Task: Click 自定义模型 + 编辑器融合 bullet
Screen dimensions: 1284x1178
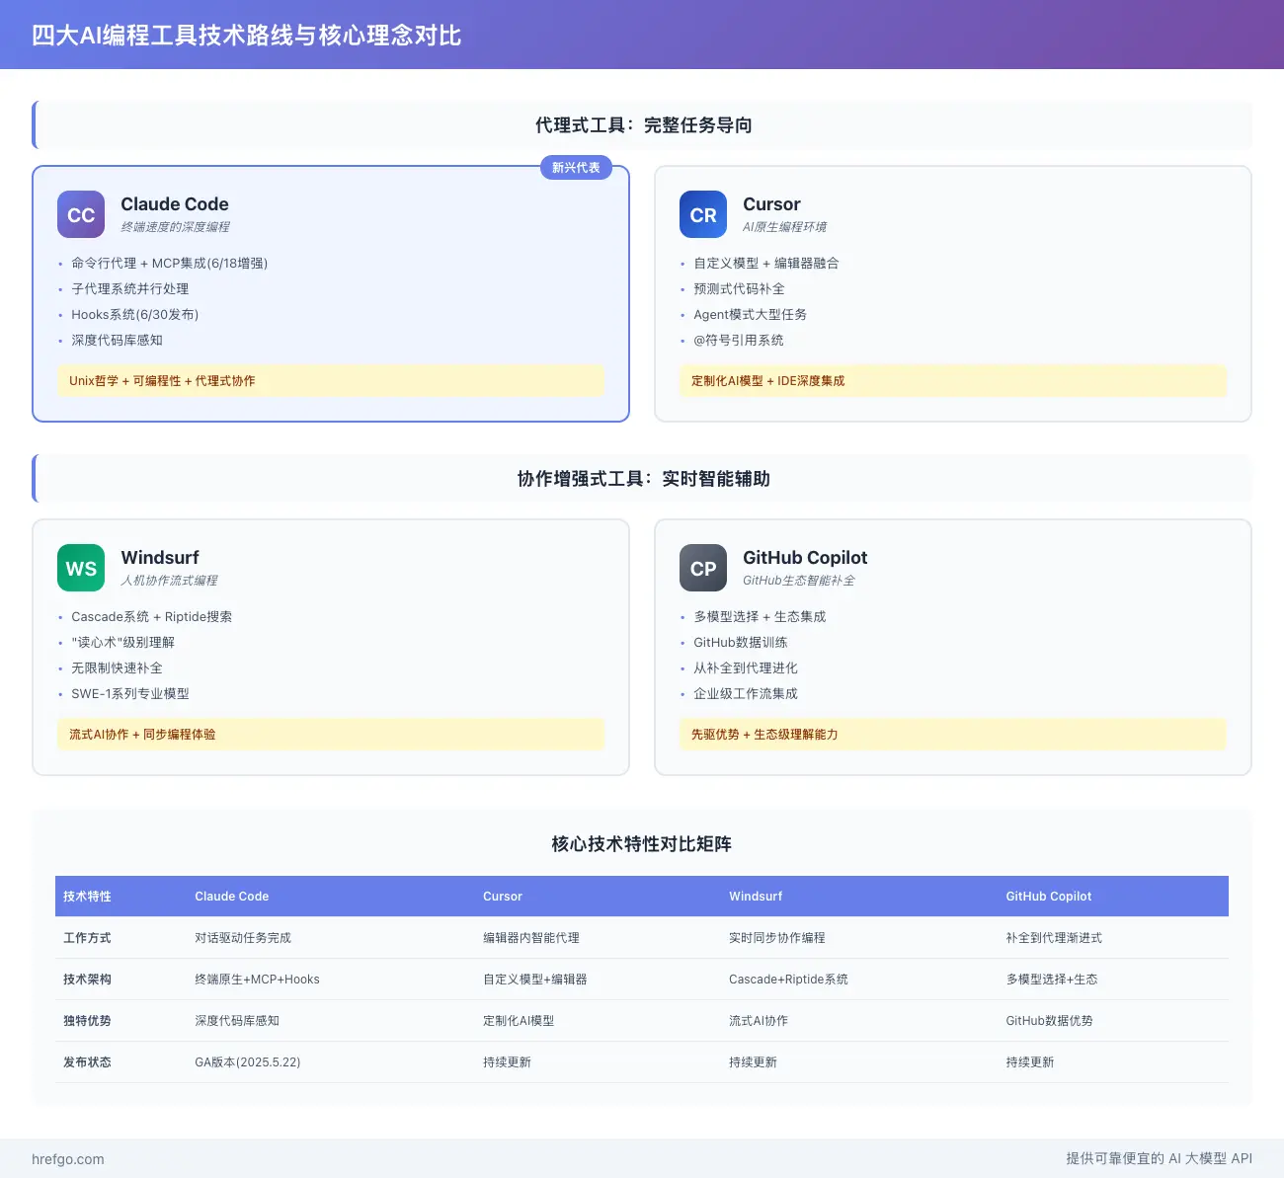Action: (766, 263)
